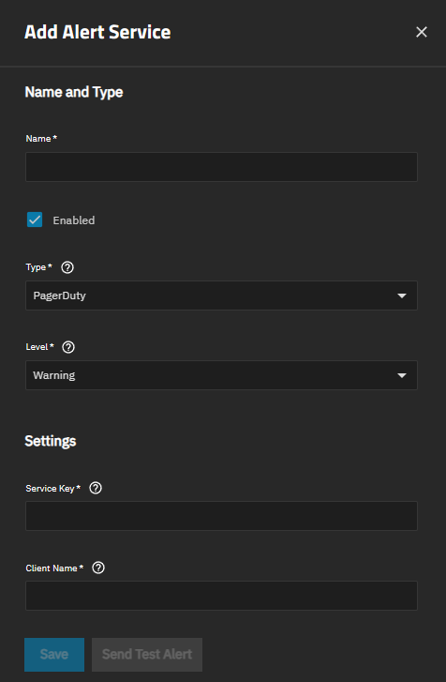Click the arrow on the Warning selector

pos(402,375)
